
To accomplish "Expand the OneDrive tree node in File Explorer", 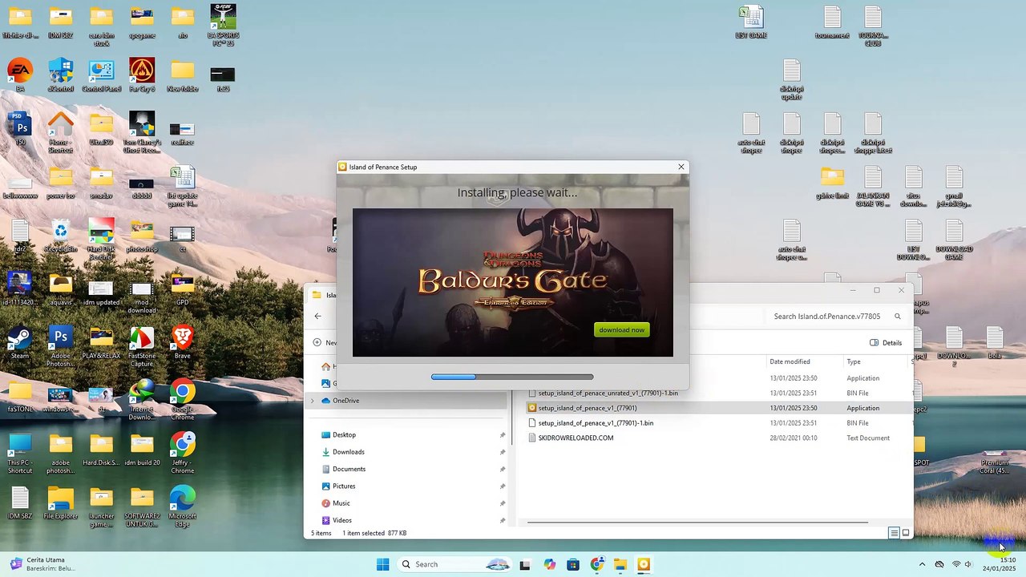I will click(x=313, y=401).
